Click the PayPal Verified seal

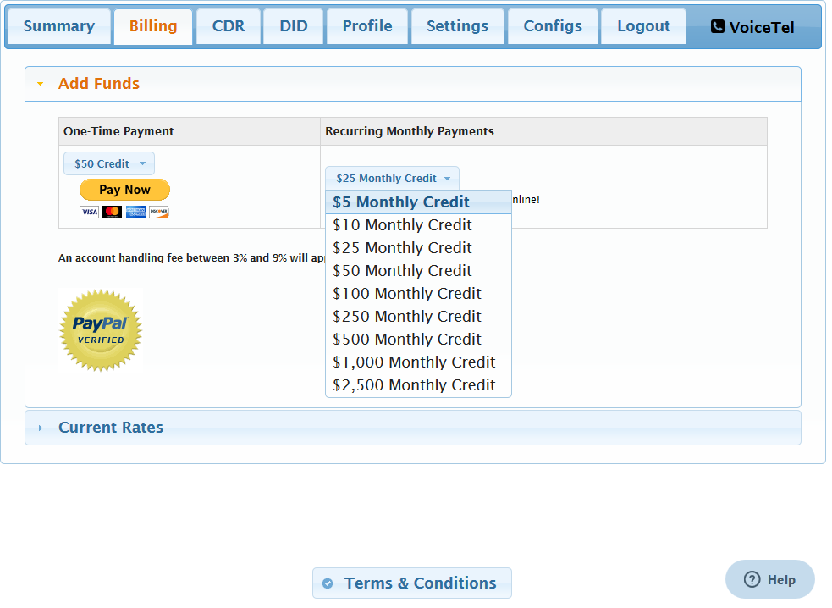(x=101, y=330)
